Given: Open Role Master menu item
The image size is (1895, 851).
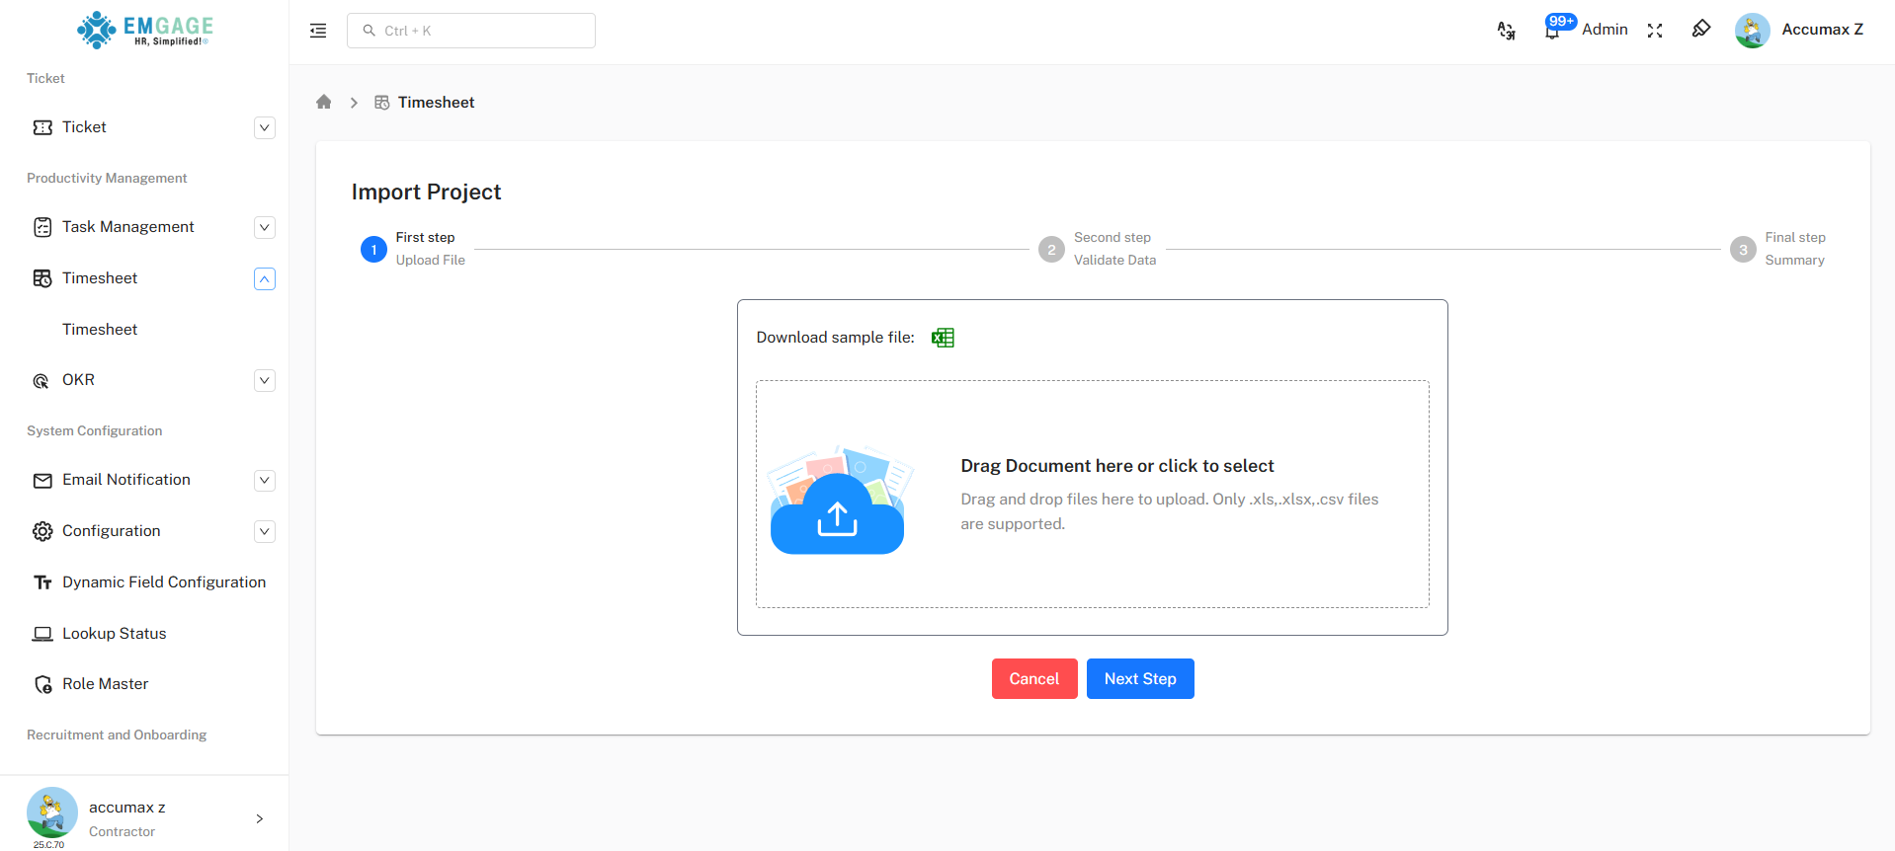Looking at the screenshot, I should [x=106, y=684].
